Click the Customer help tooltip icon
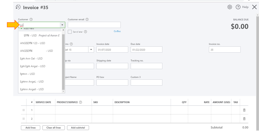The image size is (259, 131). pyautogui.click(x=31, y=19)
